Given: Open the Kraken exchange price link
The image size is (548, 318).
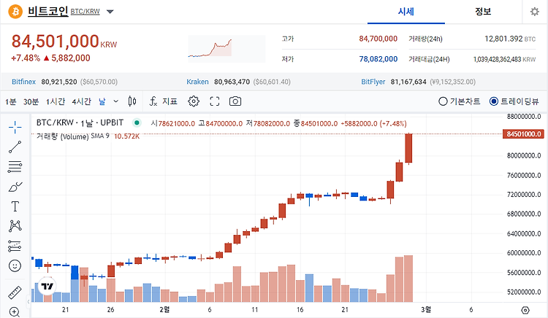Looking at the screenshot, I should pos(197,82).
